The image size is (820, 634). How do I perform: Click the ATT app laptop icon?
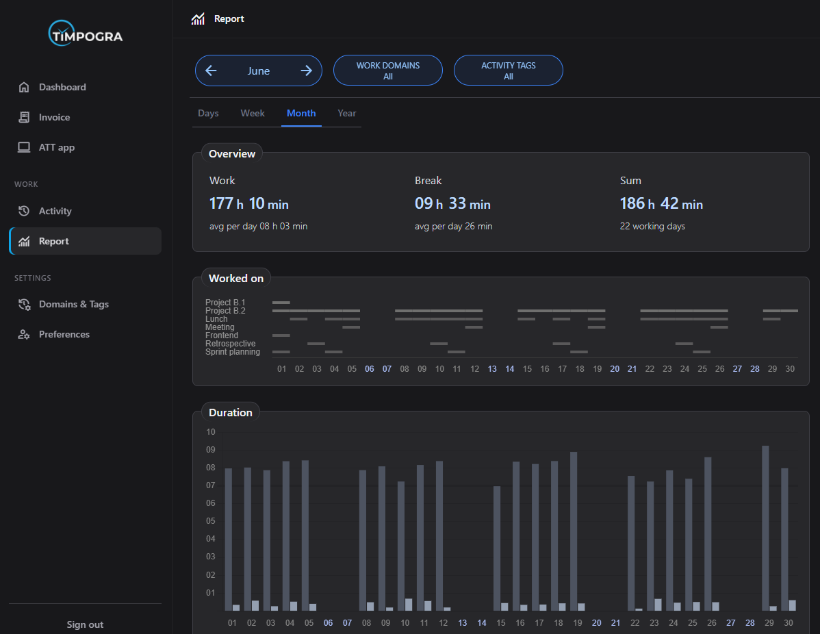pos(24,147)
